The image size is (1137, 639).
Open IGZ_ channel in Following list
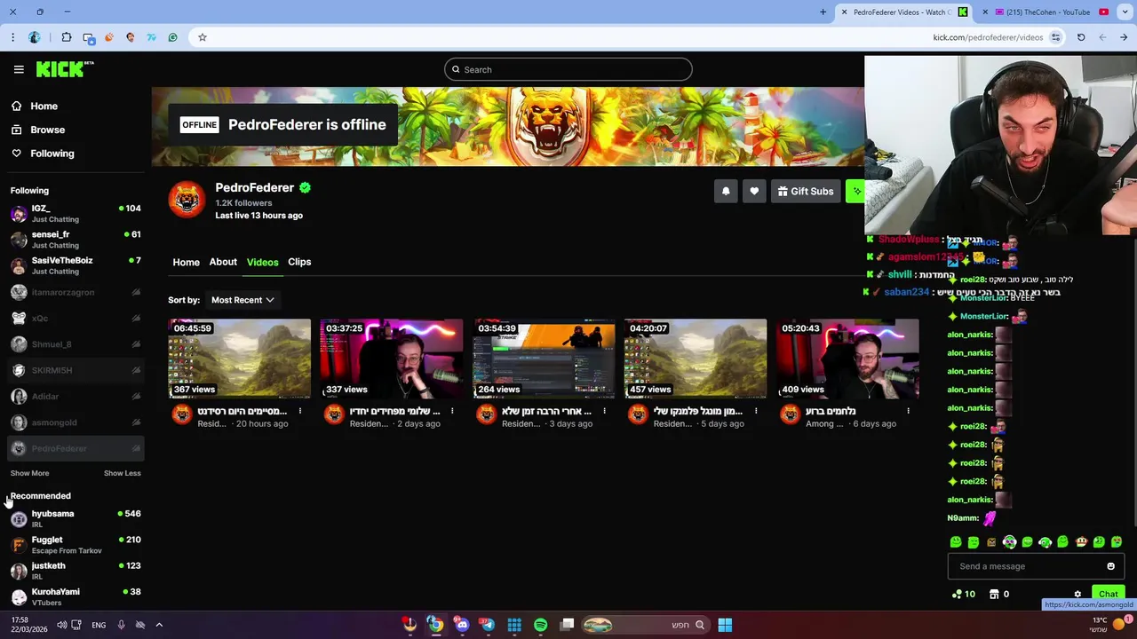tap(76, 214)
